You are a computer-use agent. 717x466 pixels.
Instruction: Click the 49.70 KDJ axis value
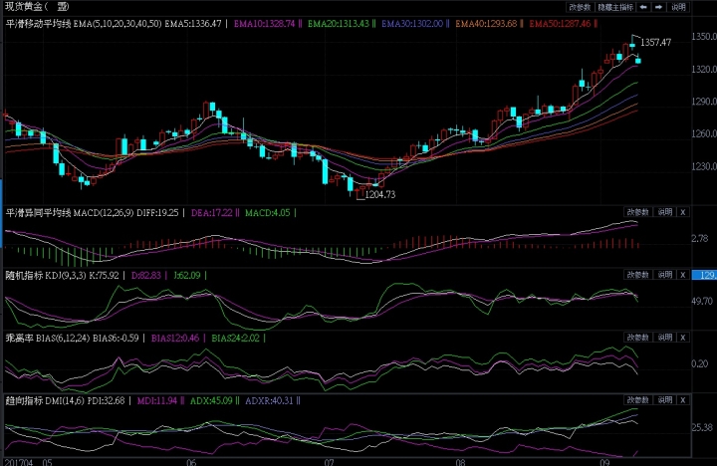pos(702,301)
